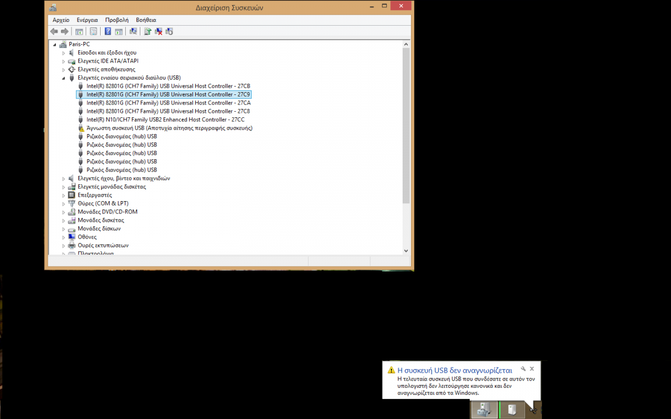
Task: Click the USB tray icon in taskbar
Action: [x=533, y=411]
